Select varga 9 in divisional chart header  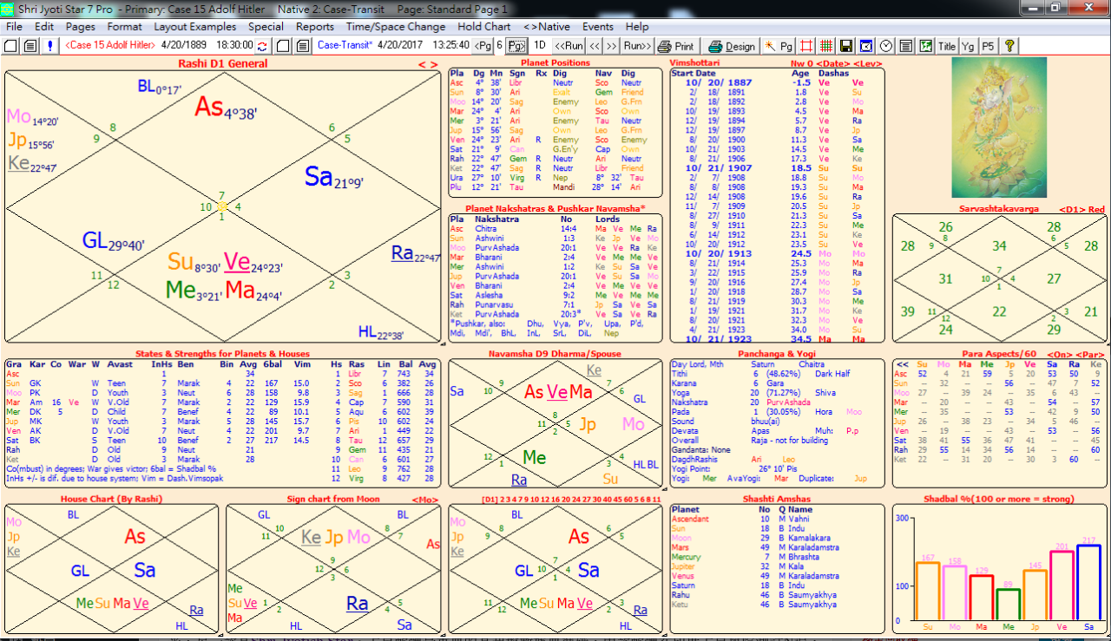tap(528, 500)
